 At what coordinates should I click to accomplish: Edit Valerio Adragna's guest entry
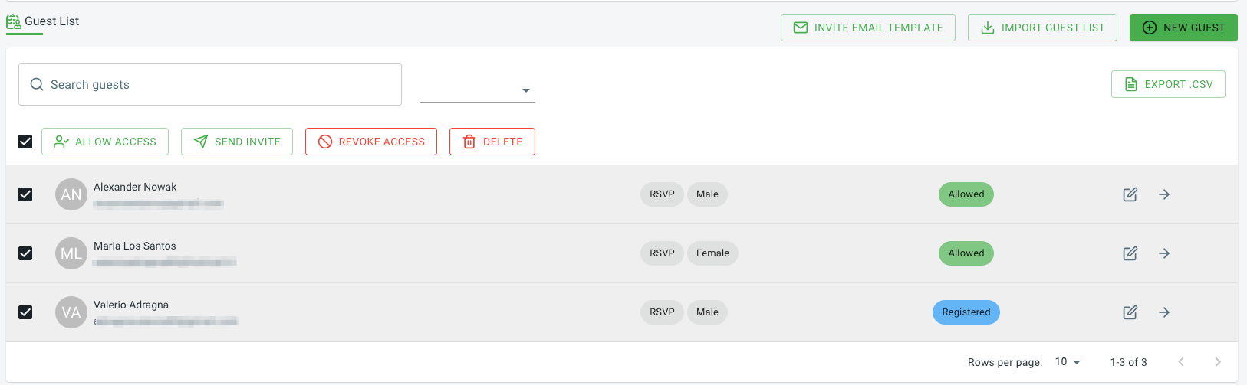[x=1130, y=312]
